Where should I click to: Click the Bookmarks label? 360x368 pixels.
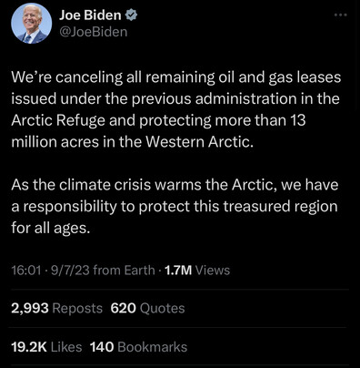(152, 347)
